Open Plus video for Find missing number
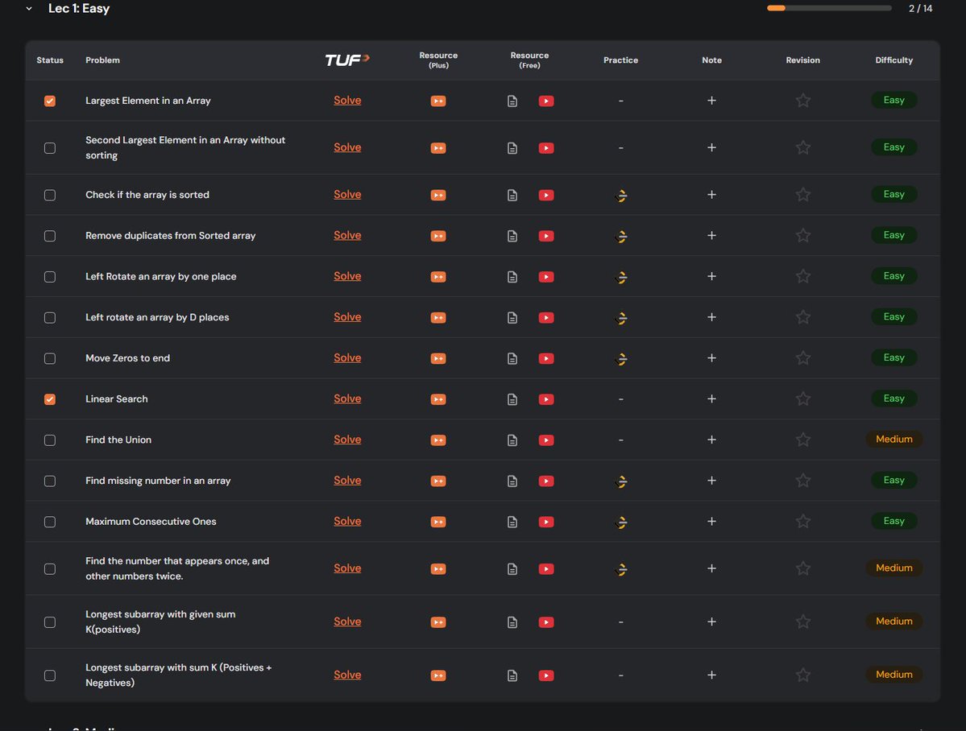This screenshot has width=966, height=731. tap(438, 481)
